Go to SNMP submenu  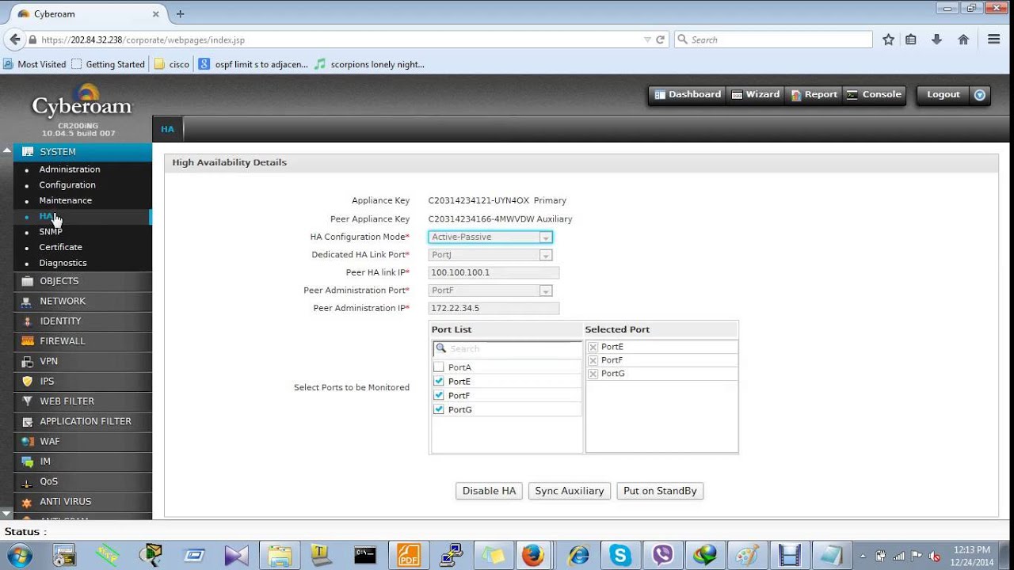(51, 232)
